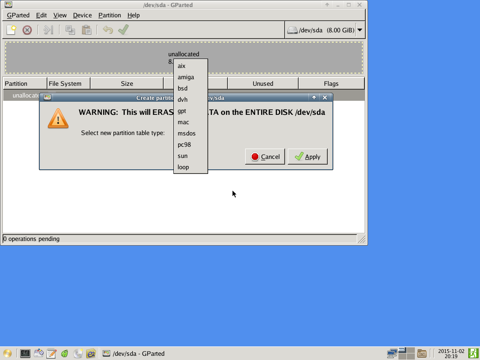Click the File System column header
The image size is (480, 360).
(65, 83)
